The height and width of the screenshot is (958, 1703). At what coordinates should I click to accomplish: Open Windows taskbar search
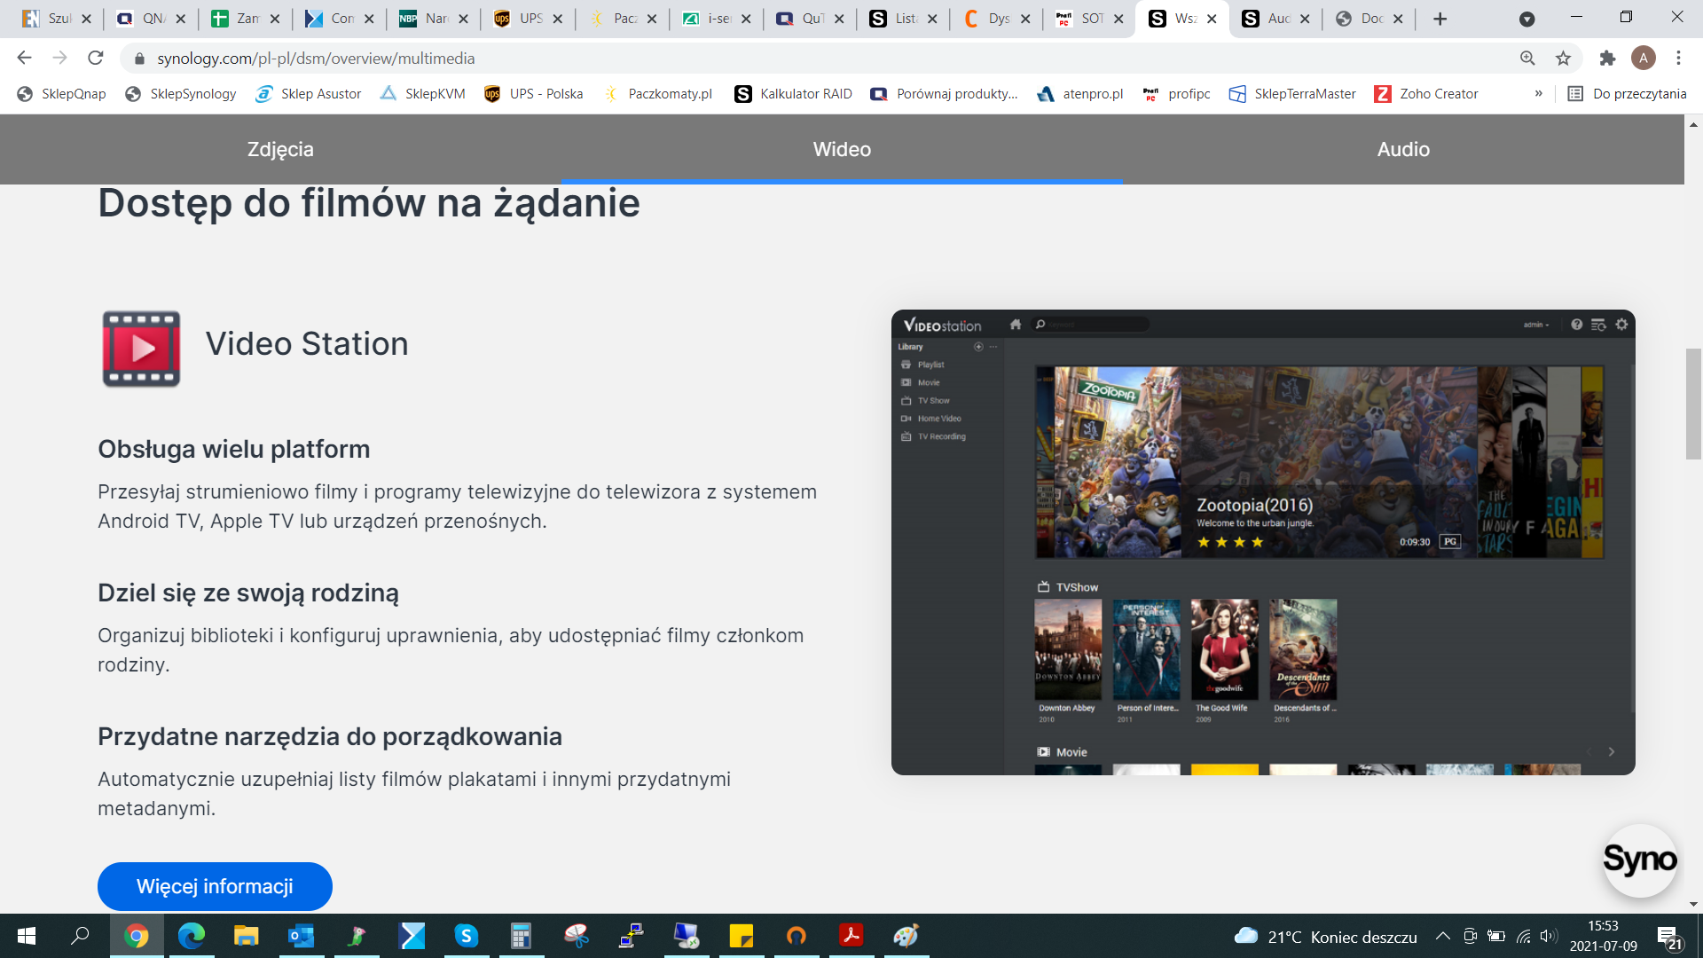click(x=80, y=936)
